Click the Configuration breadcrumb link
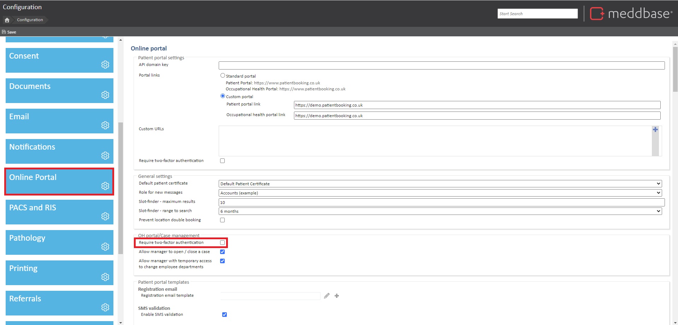 point(30,20)
